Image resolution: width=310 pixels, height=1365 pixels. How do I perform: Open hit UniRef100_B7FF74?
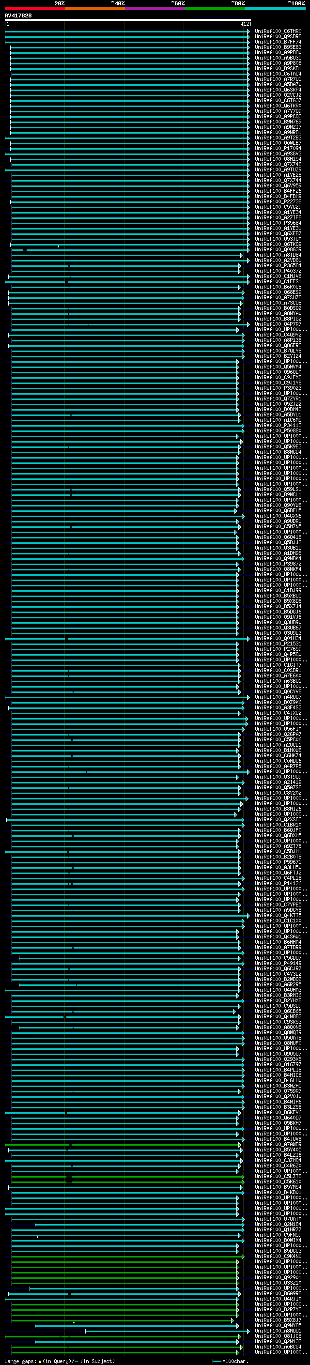pos(278,42)
